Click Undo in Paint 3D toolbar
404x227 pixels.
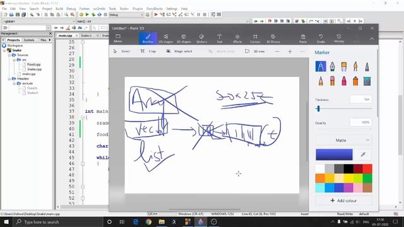pos(321,38)
